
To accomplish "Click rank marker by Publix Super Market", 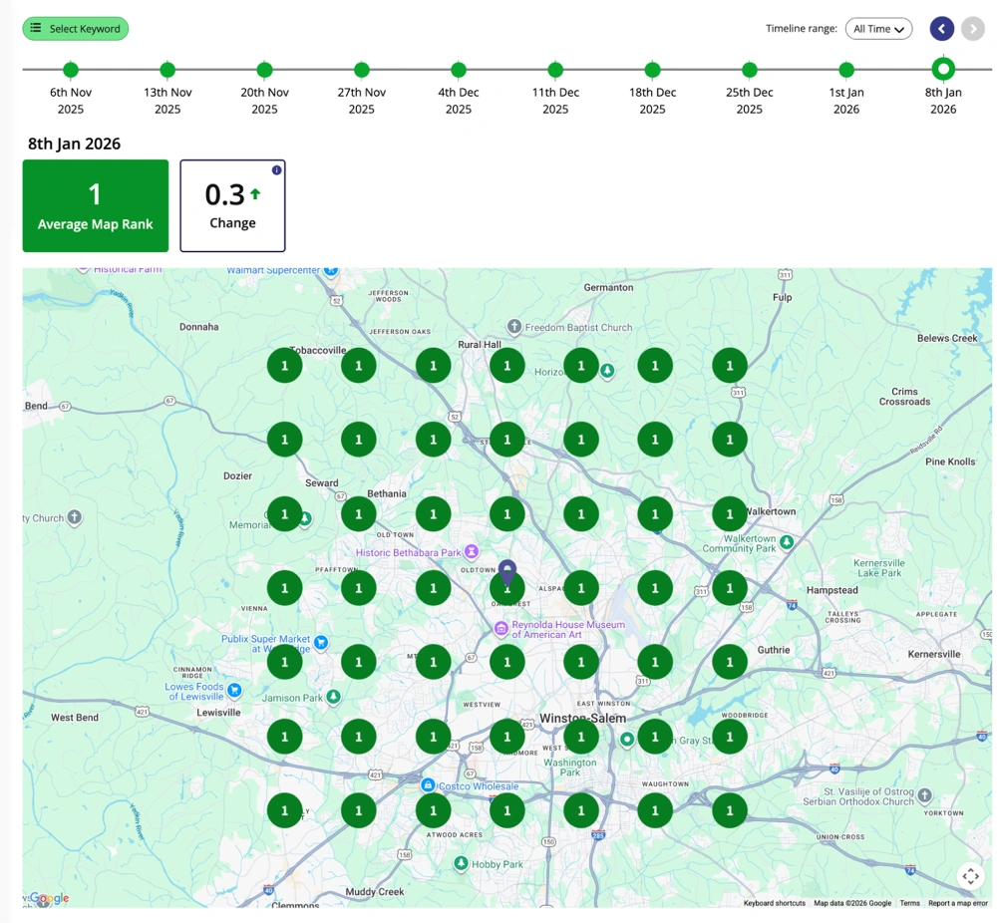I will [285, 662].
